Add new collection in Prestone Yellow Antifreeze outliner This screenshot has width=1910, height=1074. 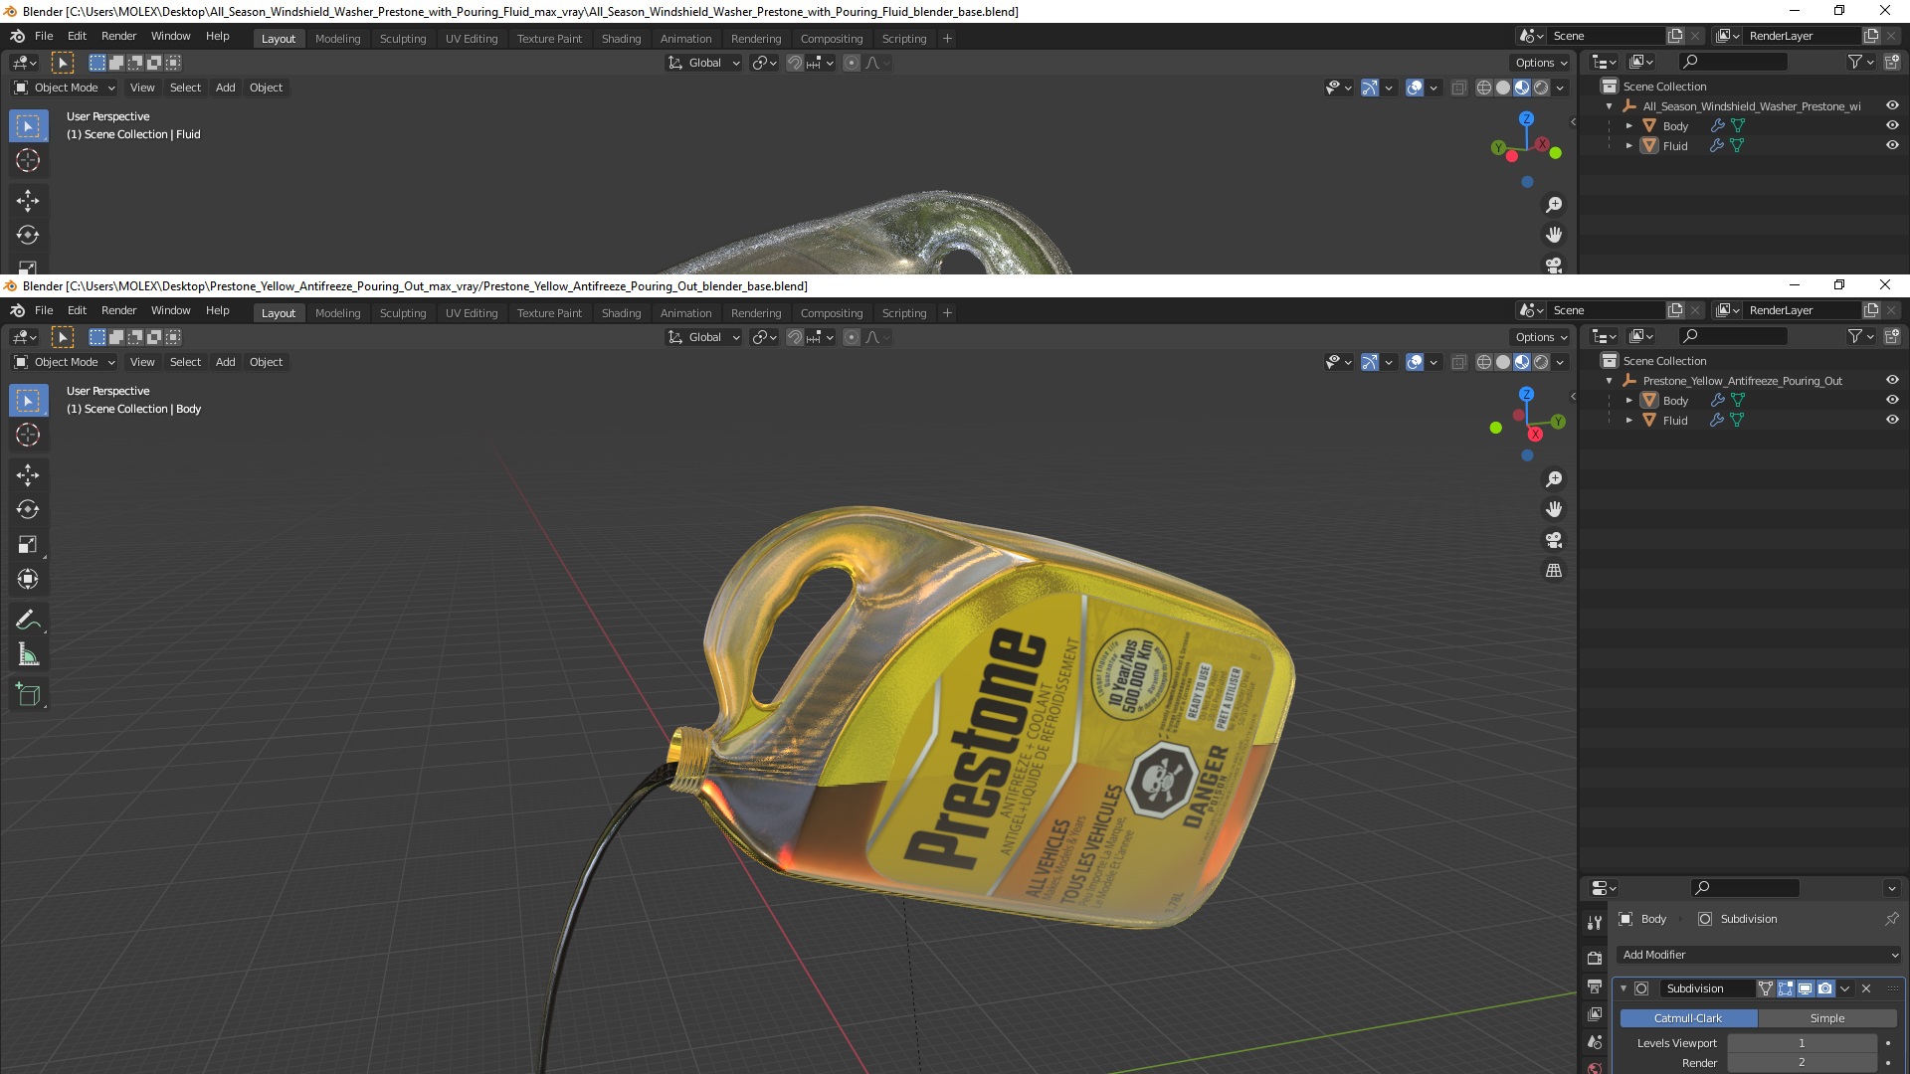click(x=1891, y=336)
